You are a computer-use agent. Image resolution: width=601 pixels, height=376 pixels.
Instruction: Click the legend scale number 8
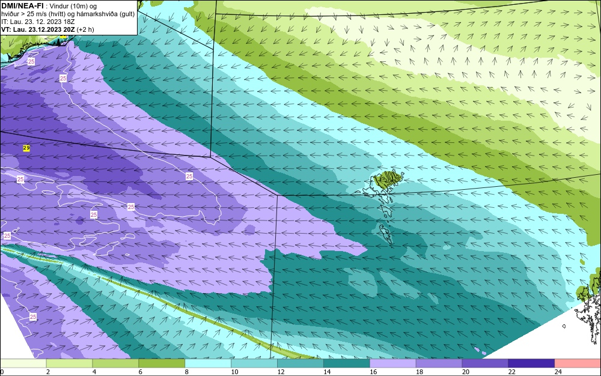187,372
